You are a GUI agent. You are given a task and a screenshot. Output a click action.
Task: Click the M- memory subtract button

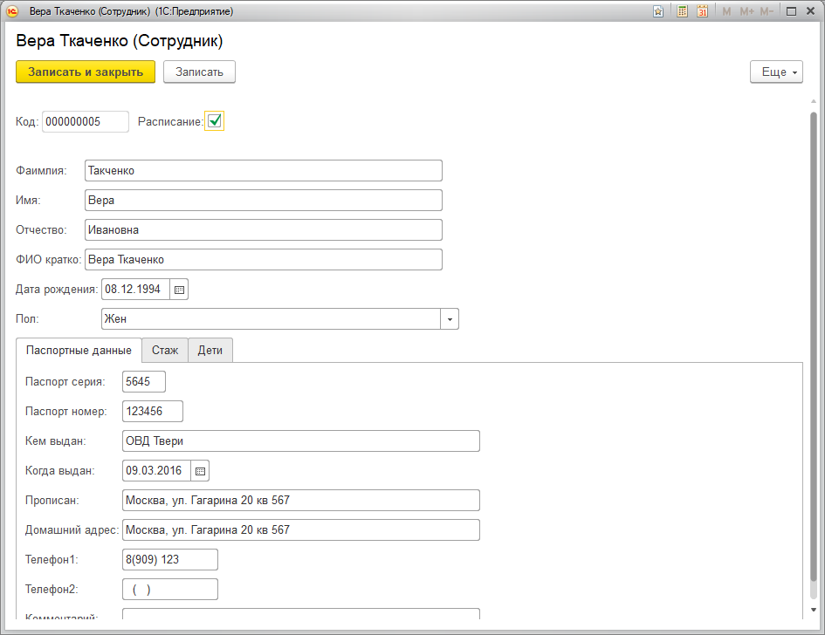767,11
